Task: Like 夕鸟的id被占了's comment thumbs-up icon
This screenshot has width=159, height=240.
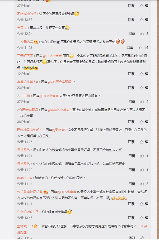Action: tap(142, 218)
